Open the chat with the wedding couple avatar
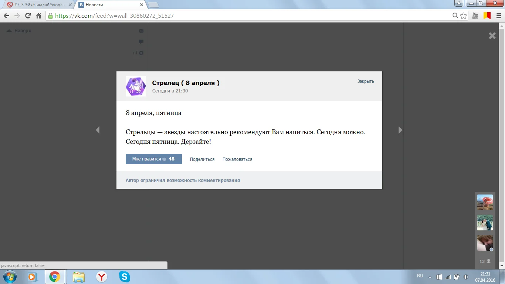This screenshot has width=505, height=284. pyautogui.click(x=485, y=223)
